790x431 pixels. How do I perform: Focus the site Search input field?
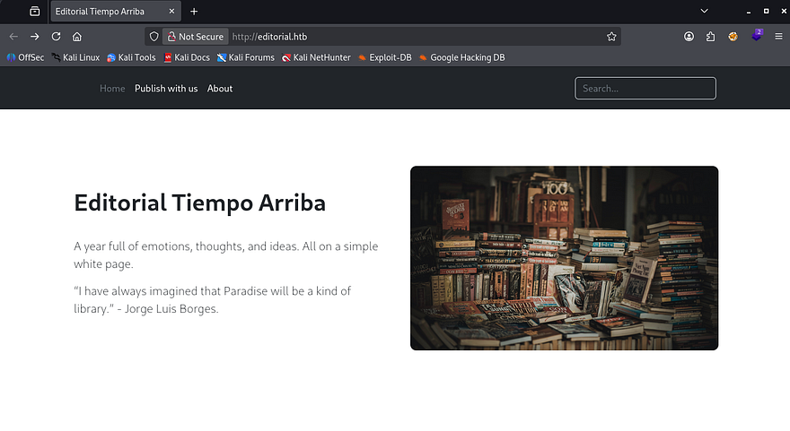point(645,89)
